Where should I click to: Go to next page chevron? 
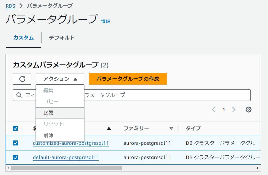click(234, 110)
